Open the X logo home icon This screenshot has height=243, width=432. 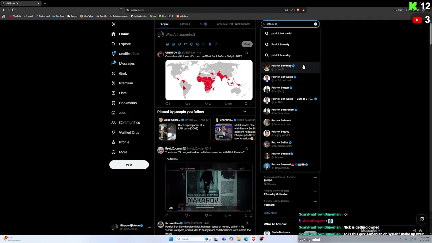pyautogui.click(x=114, y=24)
